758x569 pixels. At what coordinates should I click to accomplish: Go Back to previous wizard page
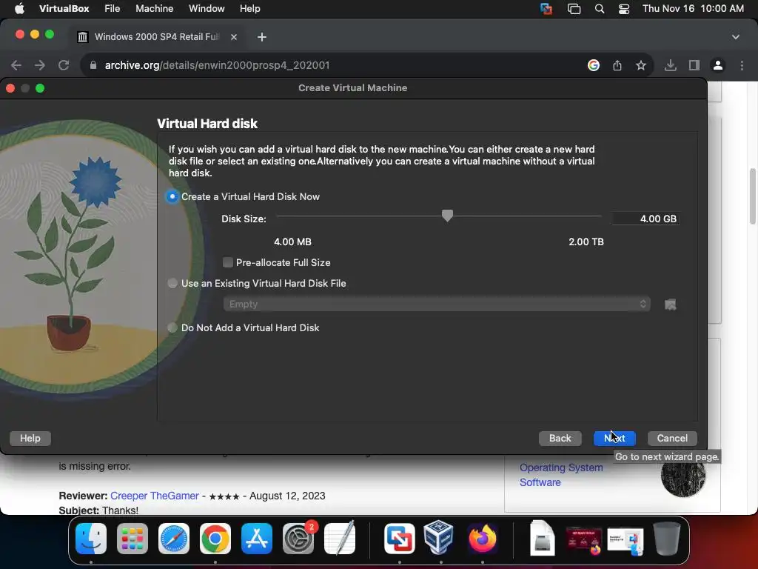pos(560,439)
